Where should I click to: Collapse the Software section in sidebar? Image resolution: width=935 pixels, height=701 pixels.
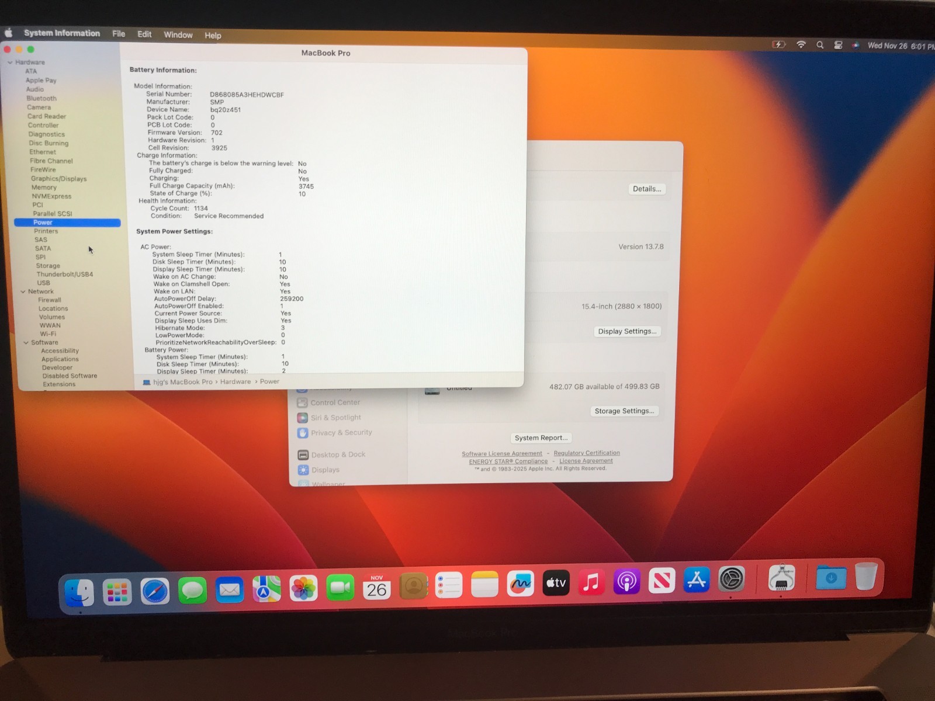coord(26,343)
